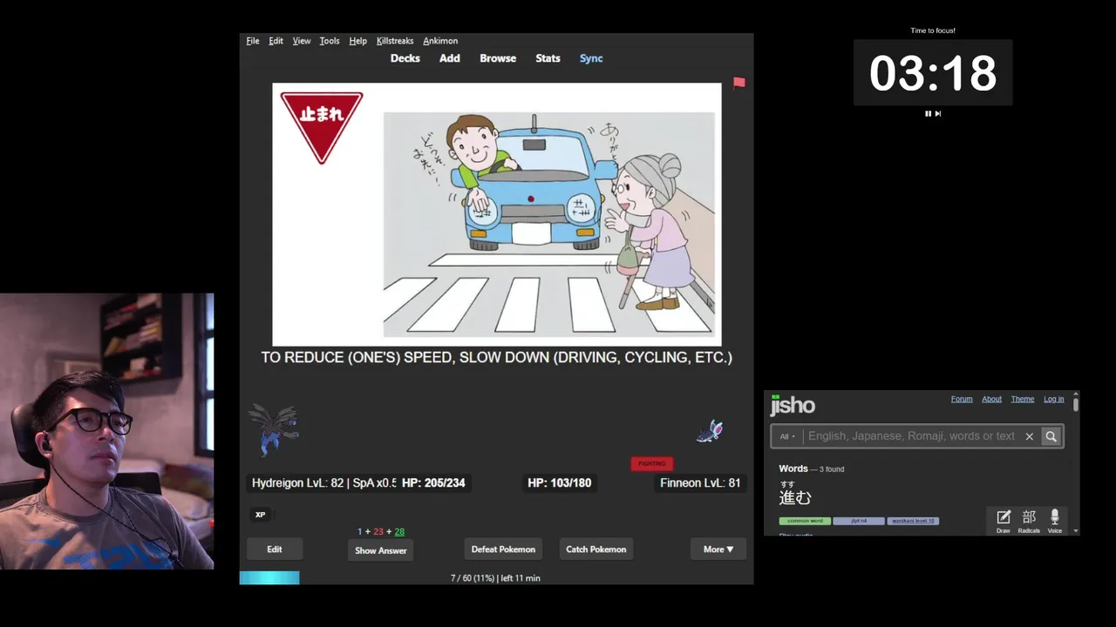Image resolution: width=1116 pixels, height=627 pixels.
Task: View the Stats page
Action: coord(548,58)
